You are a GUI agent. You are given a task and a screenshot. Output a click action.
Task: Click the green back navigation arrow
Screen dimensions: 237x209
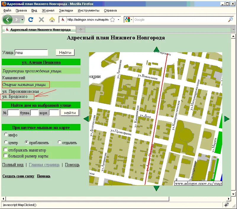tap(7, 19)
